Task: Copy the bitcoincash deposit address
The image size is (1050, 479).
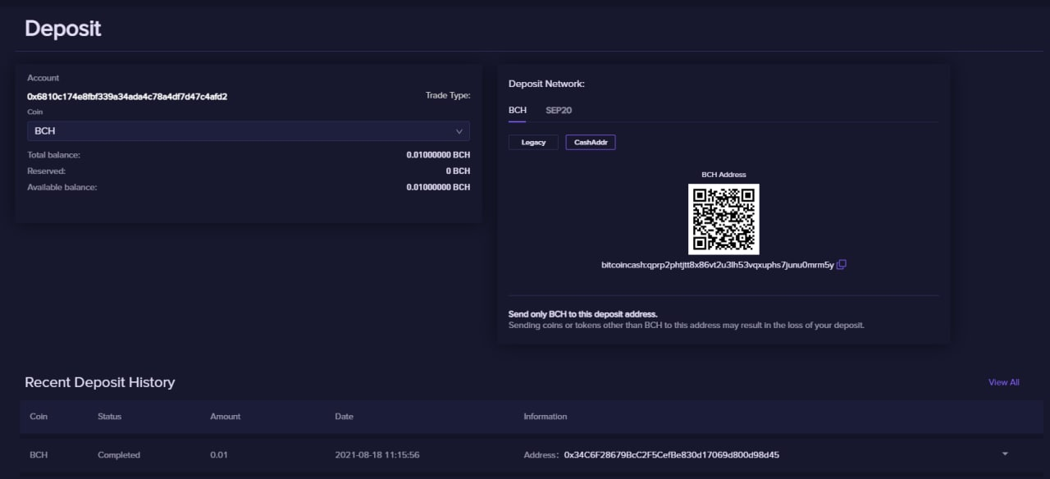Action: 841,265
